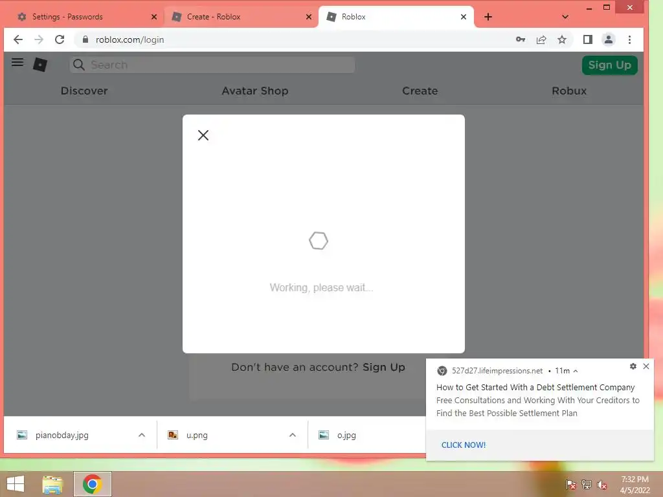The image size is (663, 497).
Task: Bookmark this page with the star icon
Action: (x=561, y=39)
